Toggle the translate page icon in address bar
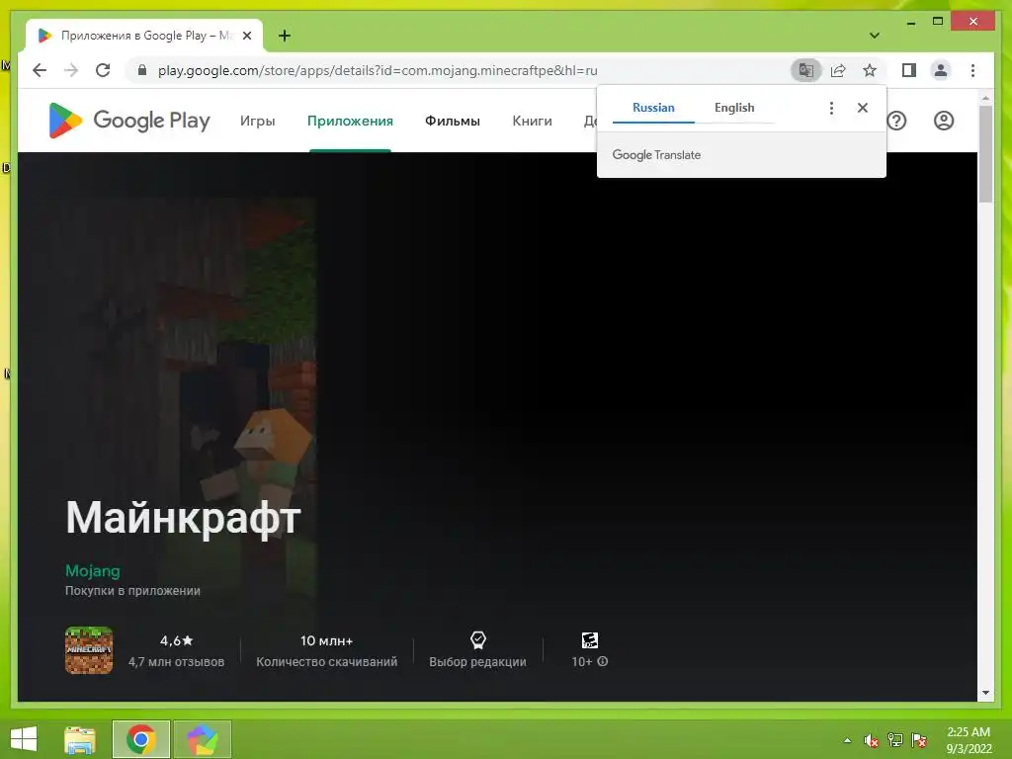Viewport: 1012px width, 759px height. point(806,70)
